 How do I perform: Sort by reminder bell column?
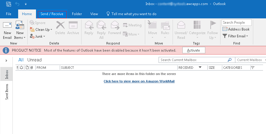click(21, 68)
